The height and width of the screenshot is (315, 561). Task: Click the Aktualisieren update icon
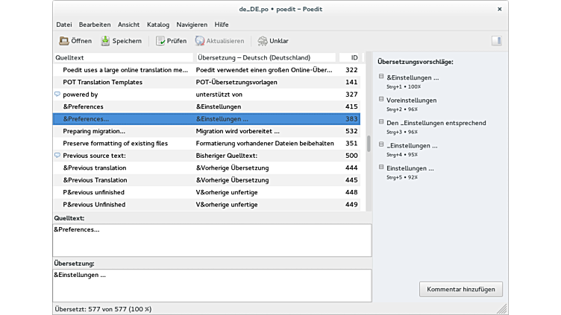(x=200, y=41)
